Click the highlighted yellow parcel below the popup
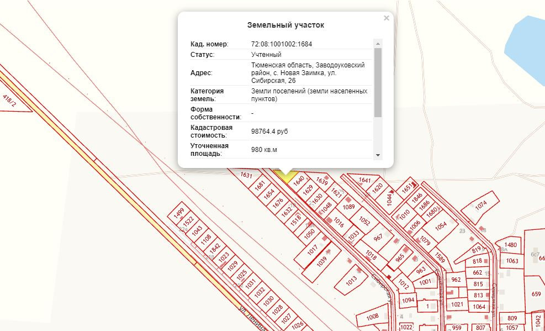545x331 pixels. pyautogui.click(x=285, y=177)
